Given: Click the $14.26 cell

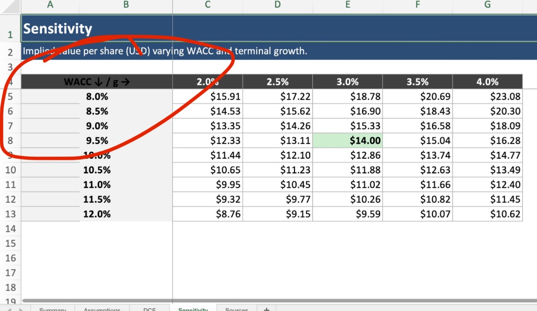Looking at the screenshot, I should click(x=277, y=126).
